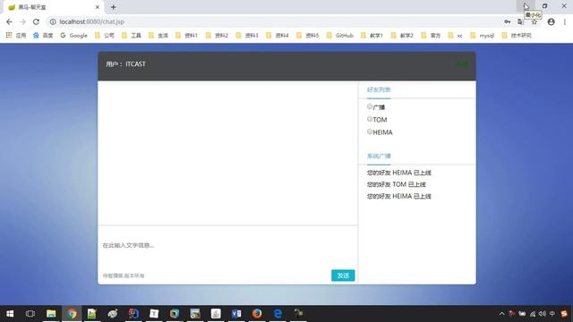Click the network tray icon

(533, 314)
